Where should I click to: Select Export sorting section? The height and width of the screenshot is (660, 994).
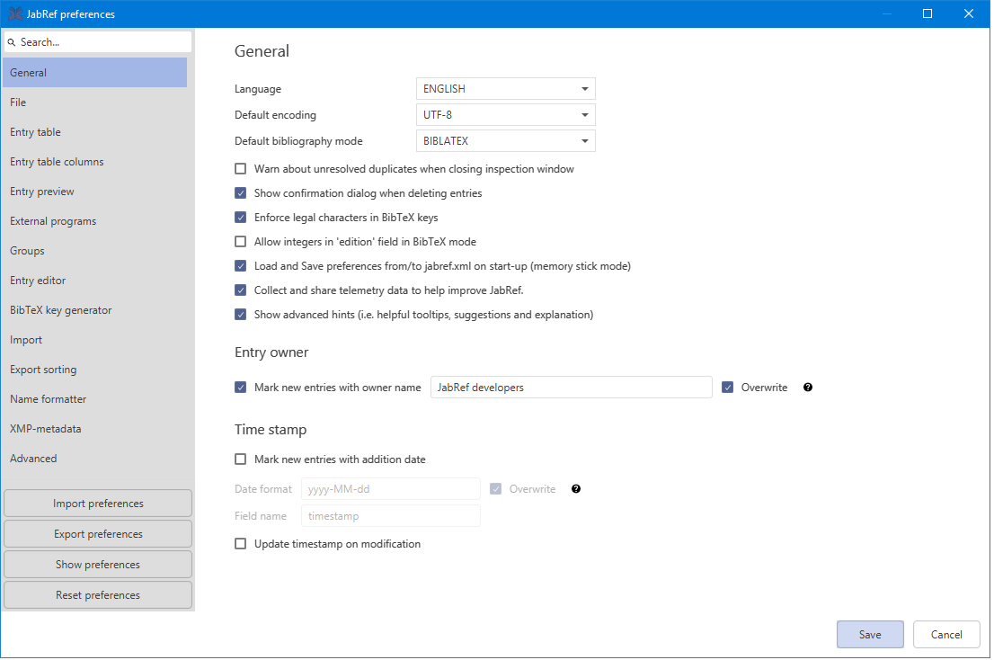click(x=95, y=370)
